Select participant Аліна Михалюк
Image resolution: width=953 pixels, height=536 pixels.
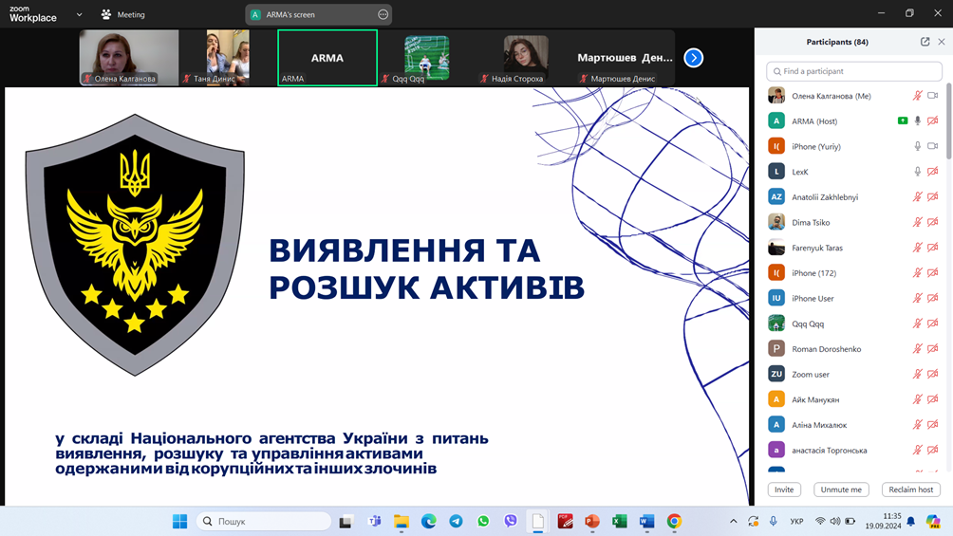[854, 425]
